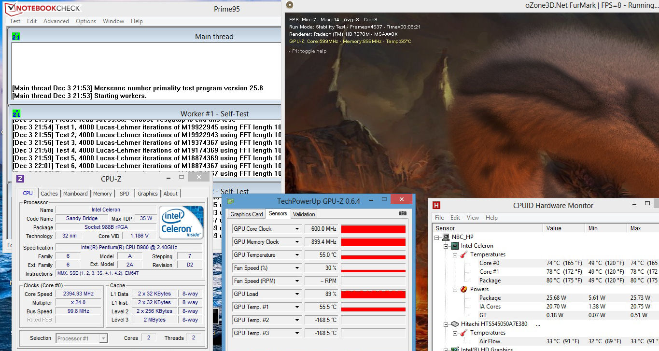The width and height of the screenshot is (659, 351).
Task: Click the Min column header in Hardware Monitor
Action: [x=606, y=228]
